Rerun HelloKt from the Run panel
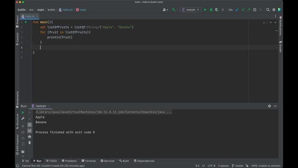Screen dimensions: 298x168 pos(23,112)
